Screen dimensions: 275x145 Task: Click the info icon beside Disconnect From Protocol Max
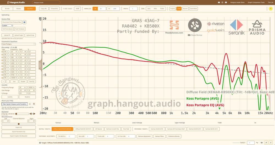24,22
